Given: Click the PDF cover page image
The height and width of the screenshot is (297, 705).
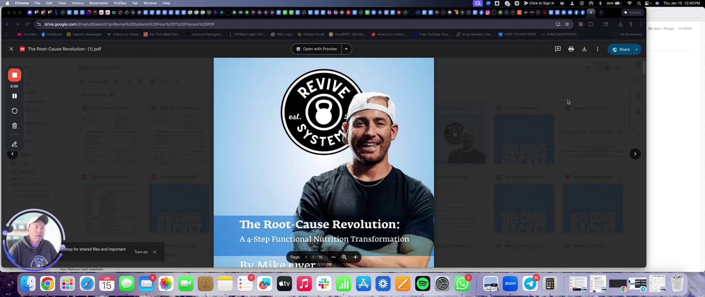Looking at the screenshot, I should [x=324, y=163].
